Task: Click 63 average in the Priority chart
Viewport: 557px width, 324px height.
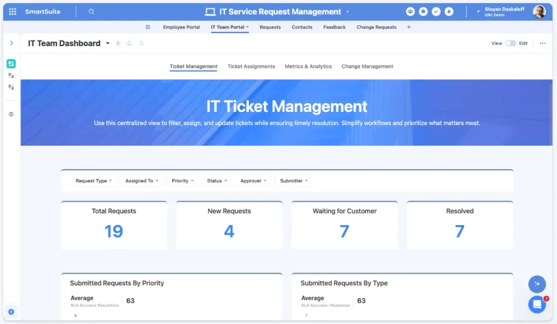Action: click(x=131, y=301)
